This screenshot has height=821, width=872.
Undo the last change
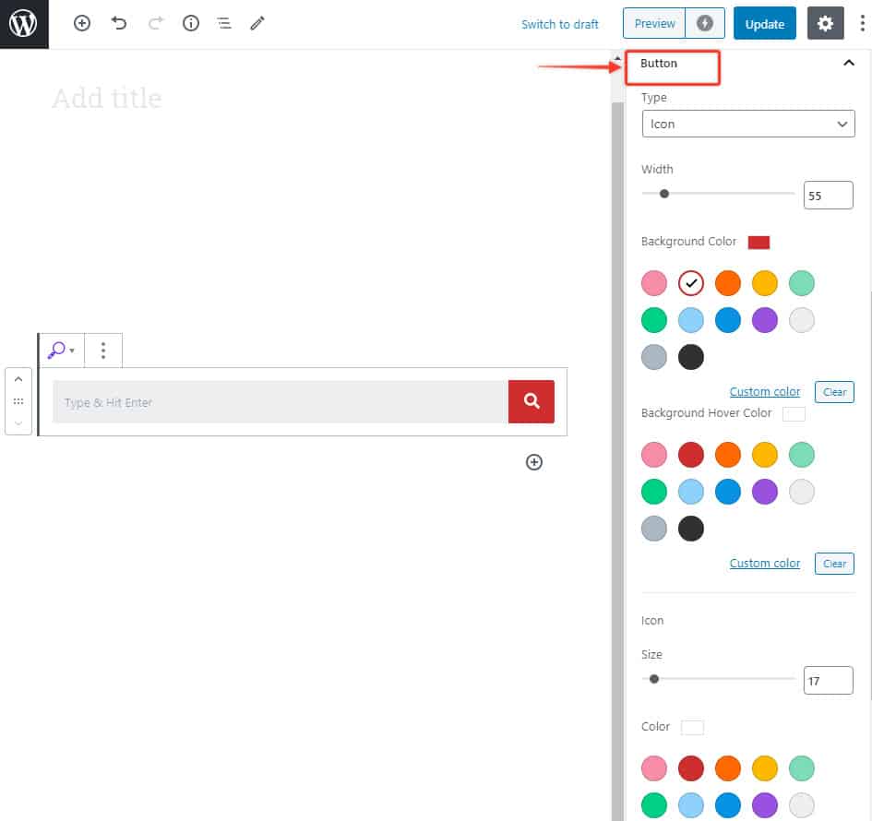119,24
